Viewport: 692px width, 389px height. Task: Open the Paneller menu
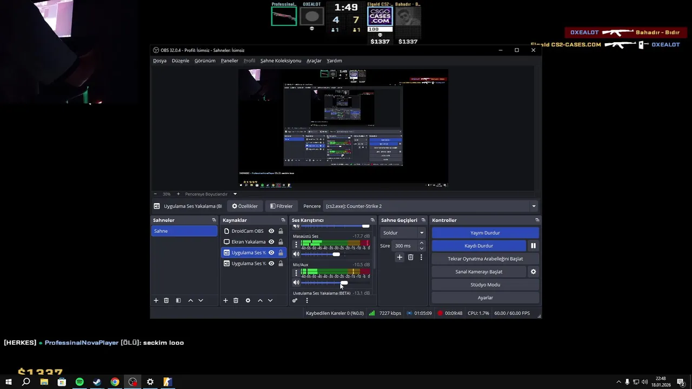pos(229,61)
